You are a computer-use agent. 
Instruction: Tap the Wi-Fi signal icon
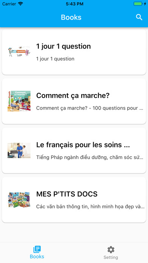(x=21, y=4)
